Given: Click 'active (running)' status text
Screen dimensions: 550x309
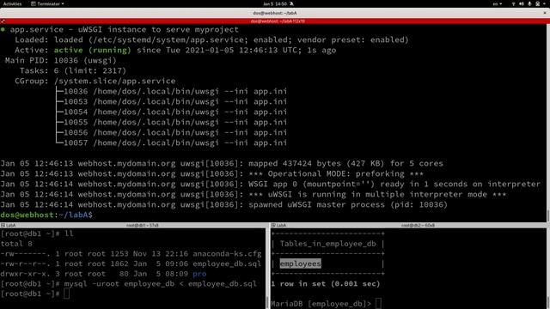Looking at the screenshot, I should (x=92, y=50).
